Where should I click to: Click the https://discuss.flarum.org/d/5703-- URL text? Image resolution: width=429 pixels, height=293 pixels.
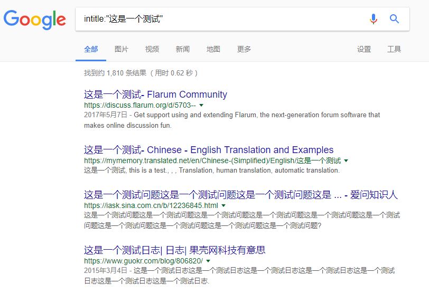[140, 105]
